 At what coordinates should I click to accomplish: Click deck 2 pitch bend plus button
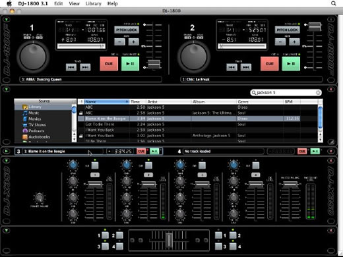coord(294,42)
